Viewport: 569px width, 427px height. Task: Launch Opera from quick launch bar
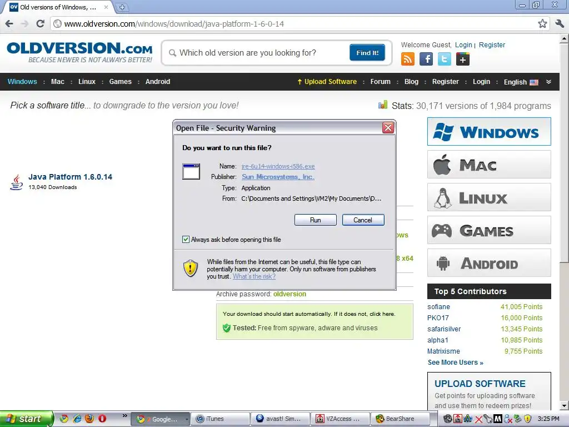102,419
